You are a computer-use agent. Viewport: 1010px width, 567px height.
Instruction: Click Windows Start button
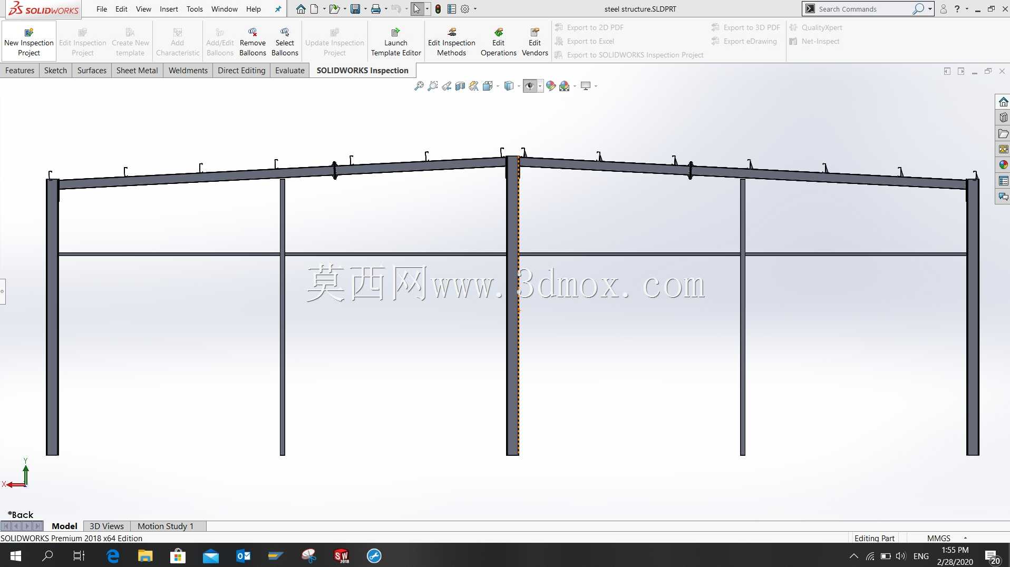[x=15, y=555]
